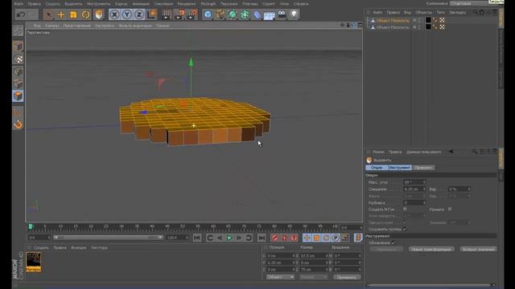Add a light bulb object
The width and height of the screenshot is (515, 289).
pyautogui.click(x=295, y=14)
